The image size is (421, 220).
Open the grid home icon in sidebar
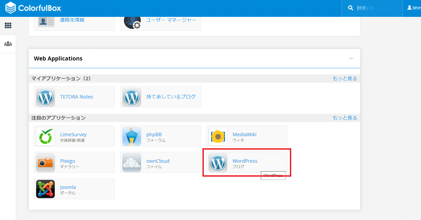(8, 25)
